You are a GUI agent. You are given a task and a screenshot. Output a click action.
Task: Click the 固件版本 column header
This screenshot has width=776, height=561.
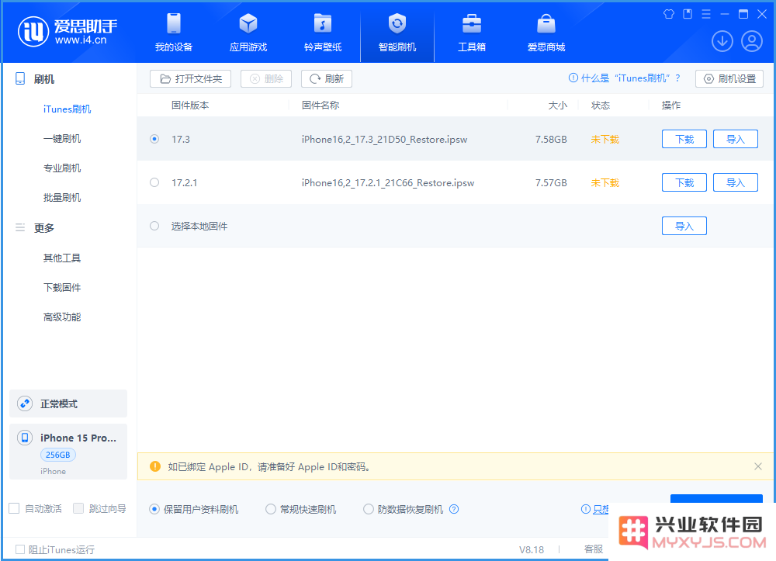pos(190,106)
